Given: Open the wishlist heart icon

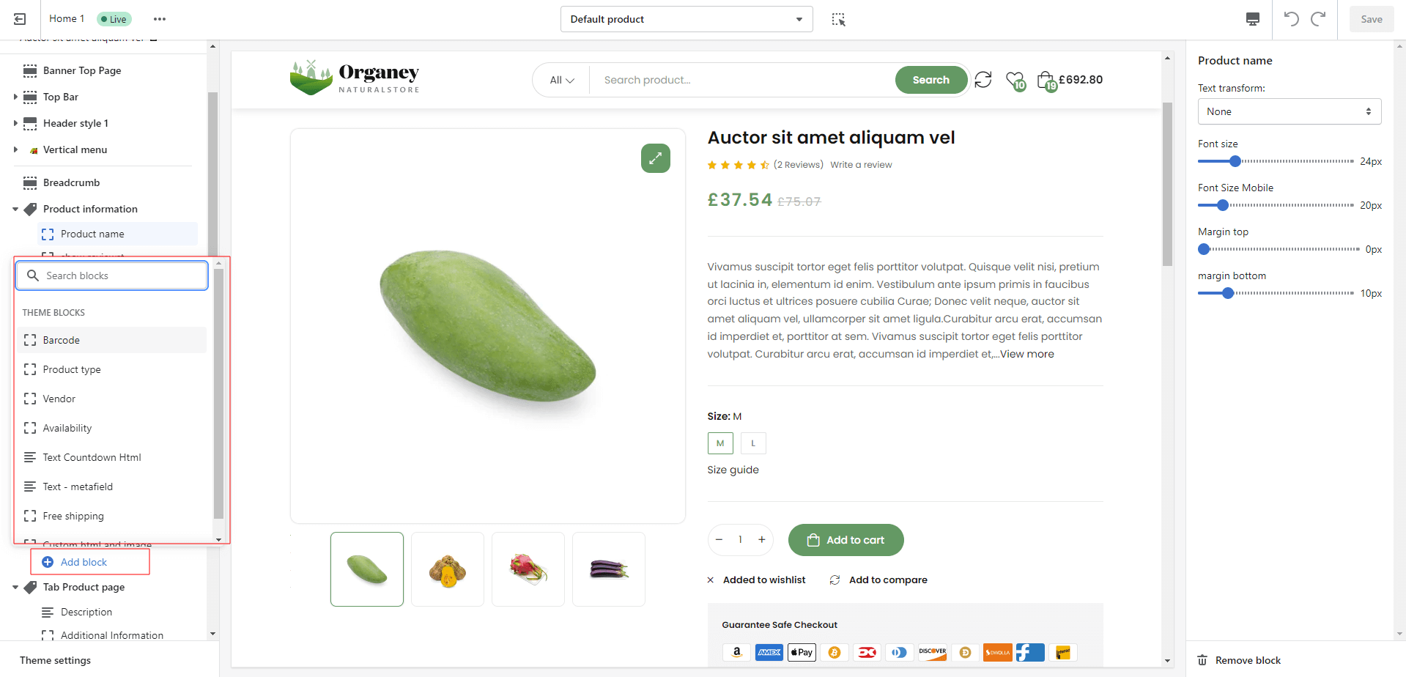Looking at the screenshot, I should coord(1015,79).
